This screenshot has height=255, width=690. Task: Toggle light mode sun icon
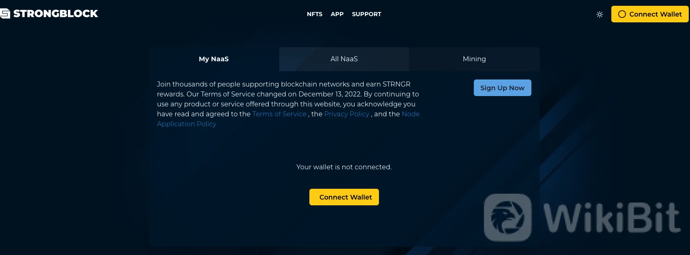600,14
